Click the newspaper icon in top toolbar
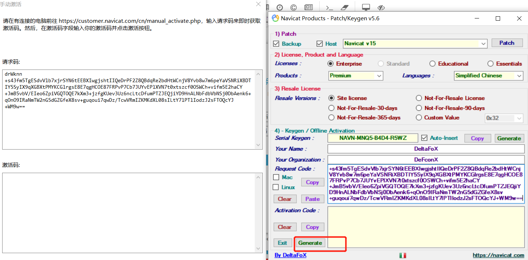Screen dimensions: 528x260 [308, 7]
